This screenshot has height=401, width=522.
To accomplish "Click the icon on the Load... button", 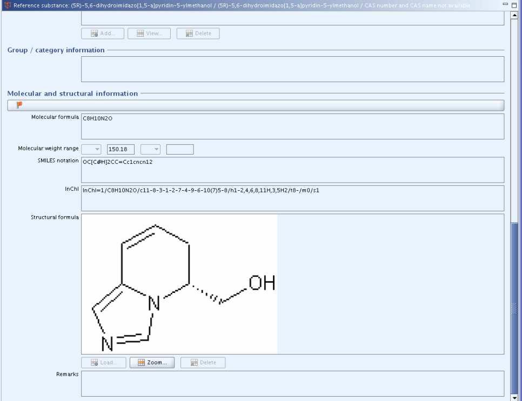I will click(x=94, y=363).
